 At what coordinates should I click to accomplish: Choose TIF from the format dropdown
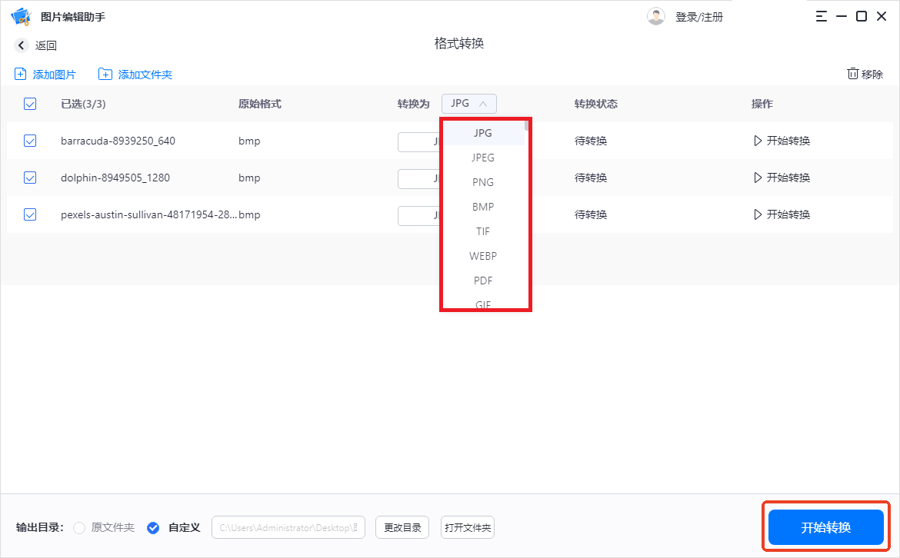483,231
